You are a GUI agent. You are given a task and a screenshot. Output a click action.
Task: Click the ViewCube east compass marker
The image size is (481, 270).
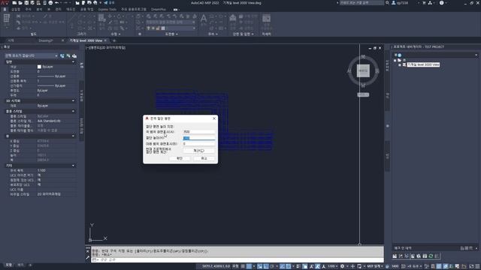click(377, 71)
